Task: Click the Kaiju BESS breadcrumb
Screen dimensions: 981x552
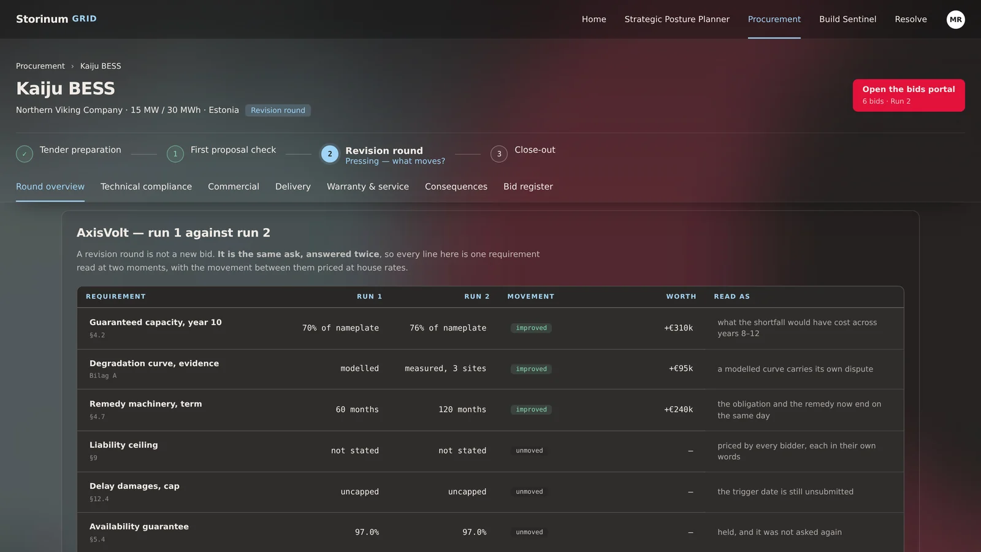Action: [101, 66]
